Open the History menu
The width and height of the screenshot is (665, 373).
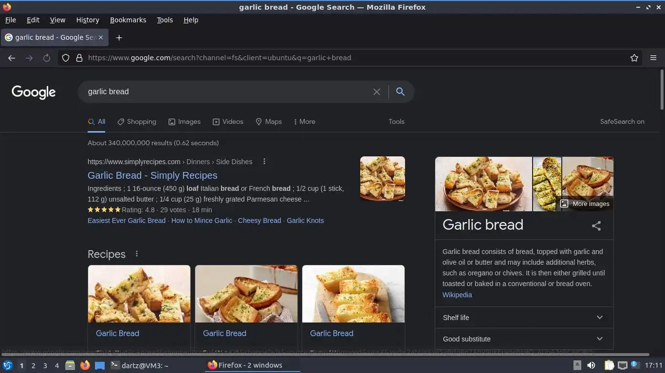pyautogui.click(x=88, y=20)
